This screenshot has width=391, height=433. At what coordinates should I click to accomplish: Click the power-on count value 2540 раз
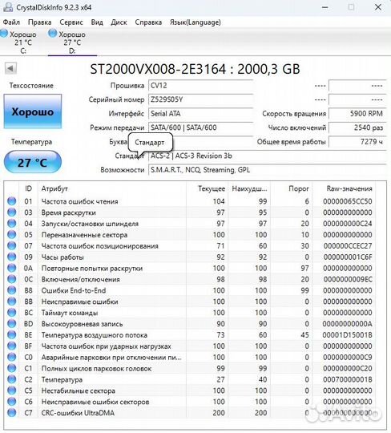357,127
